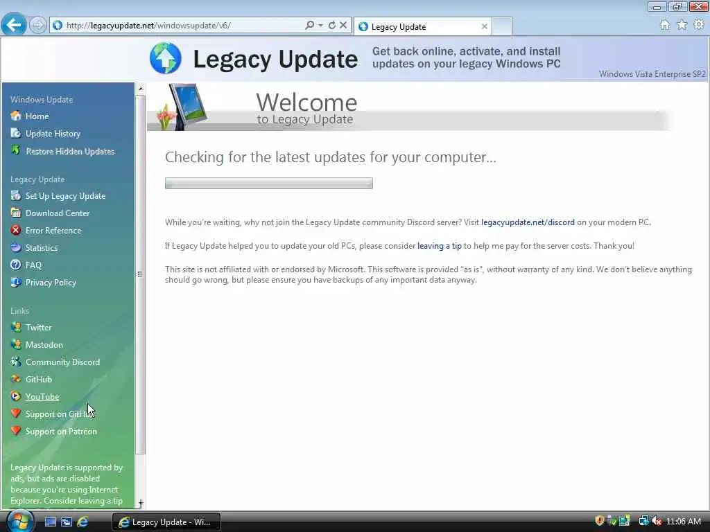The width and height of the screenshot is (710, 532).
Task: Click the Support on Patreon heart icon
Action: [16, 431]
